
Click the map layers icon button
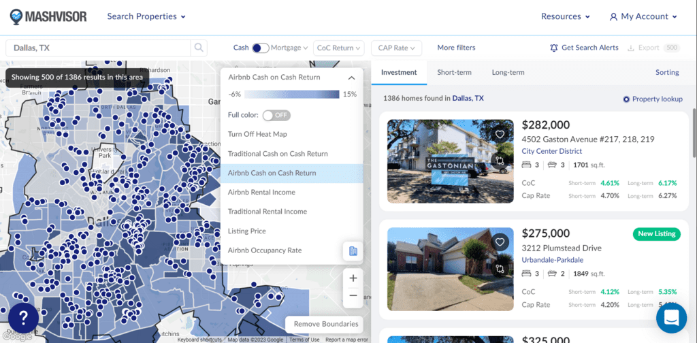(353, 251)
